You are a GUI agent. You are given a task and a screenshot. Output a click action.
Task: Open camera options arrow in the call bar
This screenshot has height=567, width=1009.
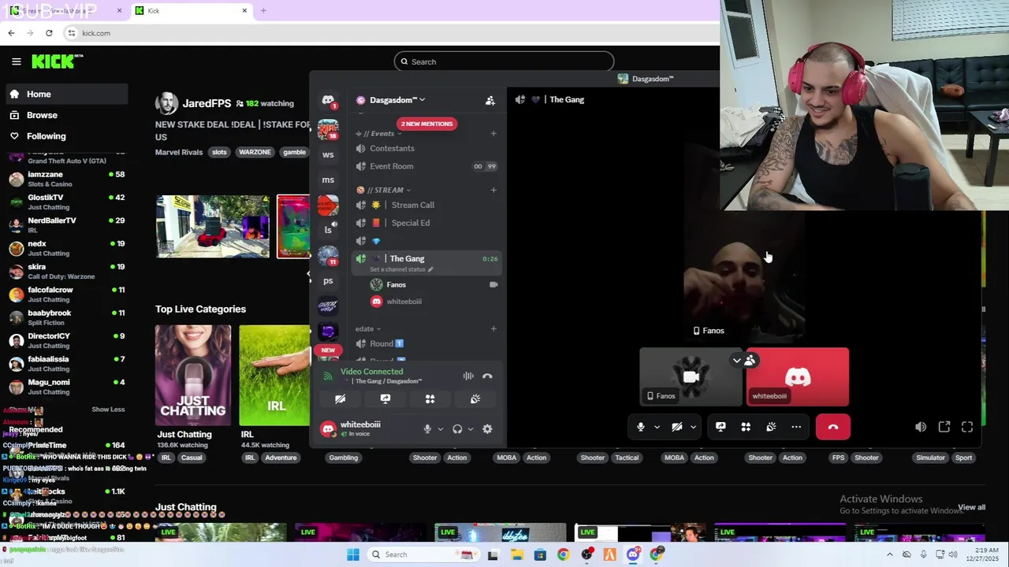pos(693,427)
